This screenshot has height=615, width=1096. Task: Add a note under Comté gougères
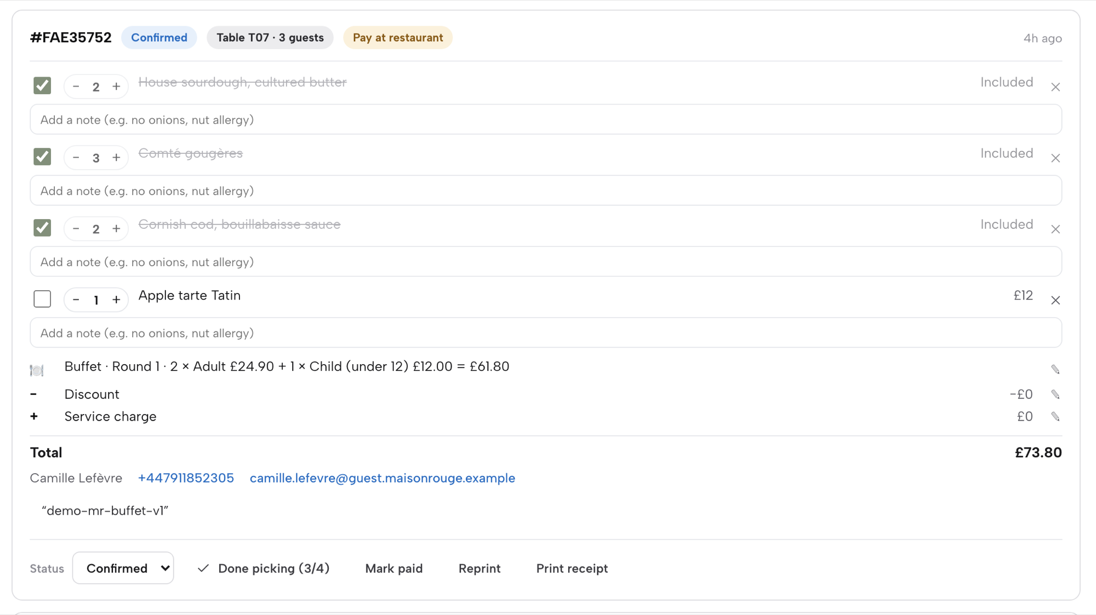[x=546, y=191]
